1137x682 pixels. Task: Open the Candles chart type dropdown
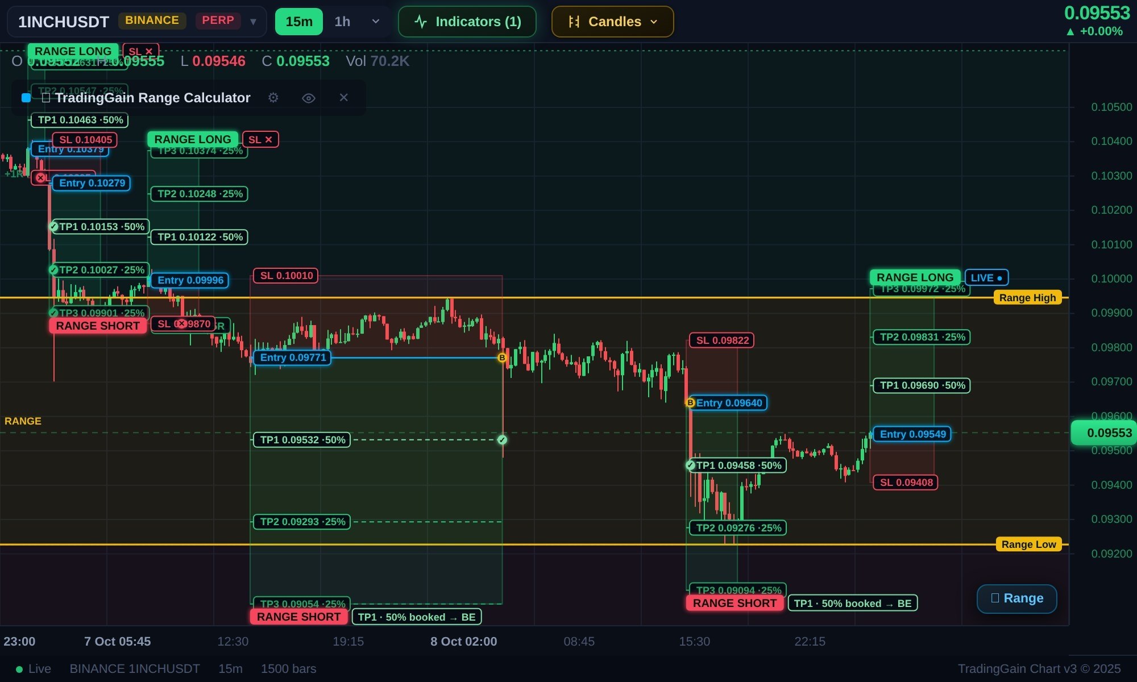click(x=613, y=22)
